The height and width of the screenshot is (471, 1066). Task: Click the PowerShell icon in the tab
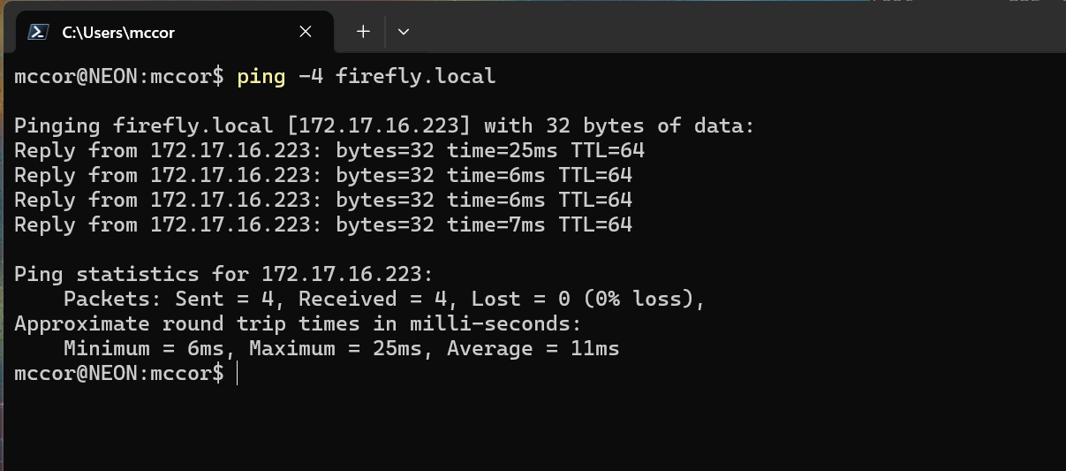coord(38,32)
